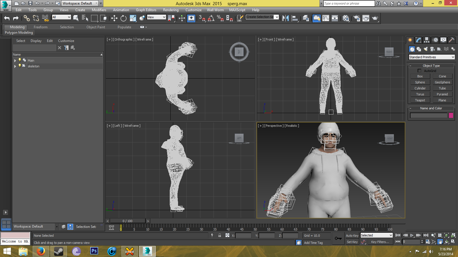Open the Material Editor
Viewport: 458px width, 257px height.
coord(346,18)
